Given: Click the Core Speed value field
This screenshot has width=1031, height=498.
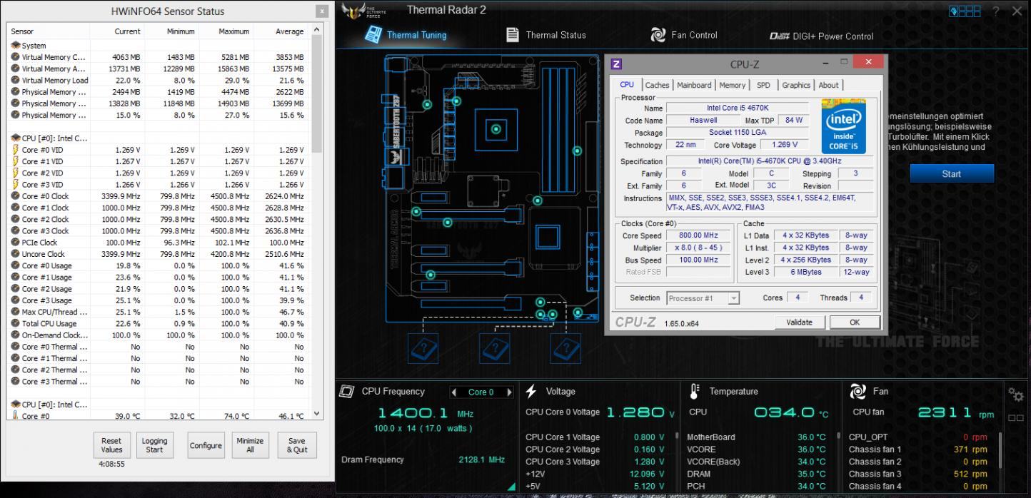Looking at the screenshot, I should point(698,235).
